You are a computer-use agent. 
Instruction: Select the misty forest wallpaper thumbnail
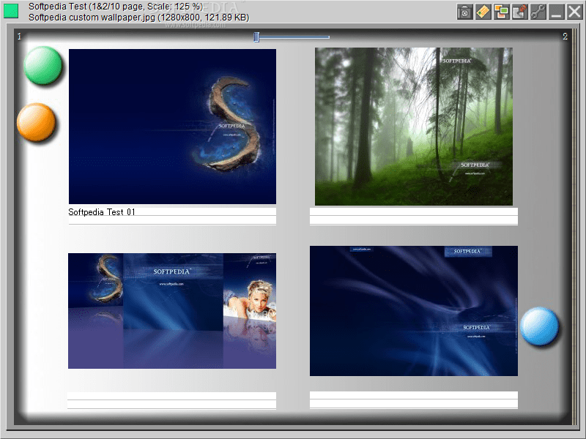click(x=414, y=127)
